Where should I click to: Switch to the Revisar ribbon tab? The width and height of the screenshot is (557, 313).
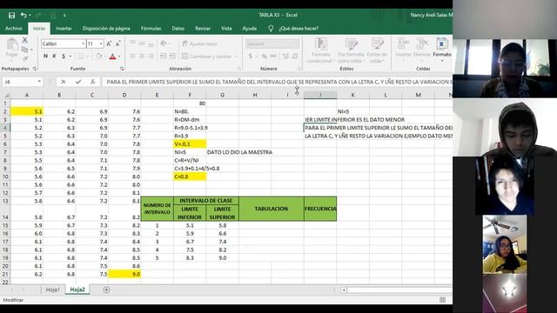(x=203, y=29)
